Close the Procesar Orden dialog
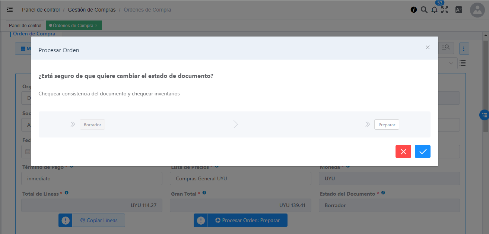Screen dimensions: 489x234 pyautogui.click(x=428, y=47)
